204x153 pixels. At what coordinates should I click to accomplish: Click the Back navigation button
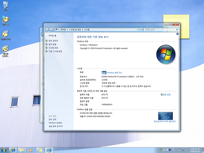[x=46, y=30]
